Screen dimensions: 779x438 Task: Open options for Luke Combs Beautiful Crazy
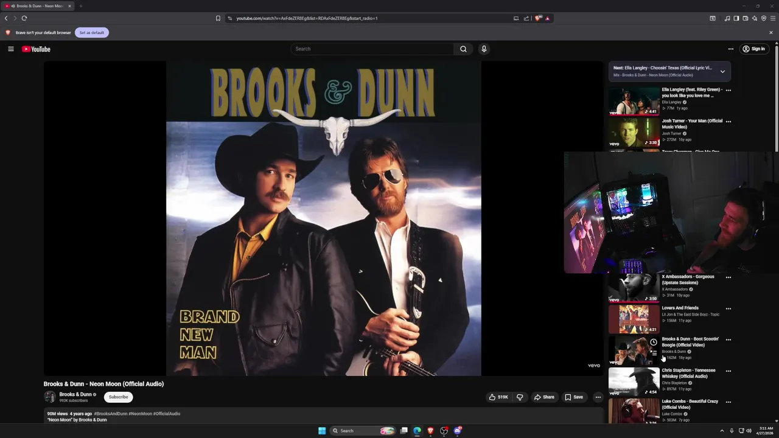coord(728,402)
